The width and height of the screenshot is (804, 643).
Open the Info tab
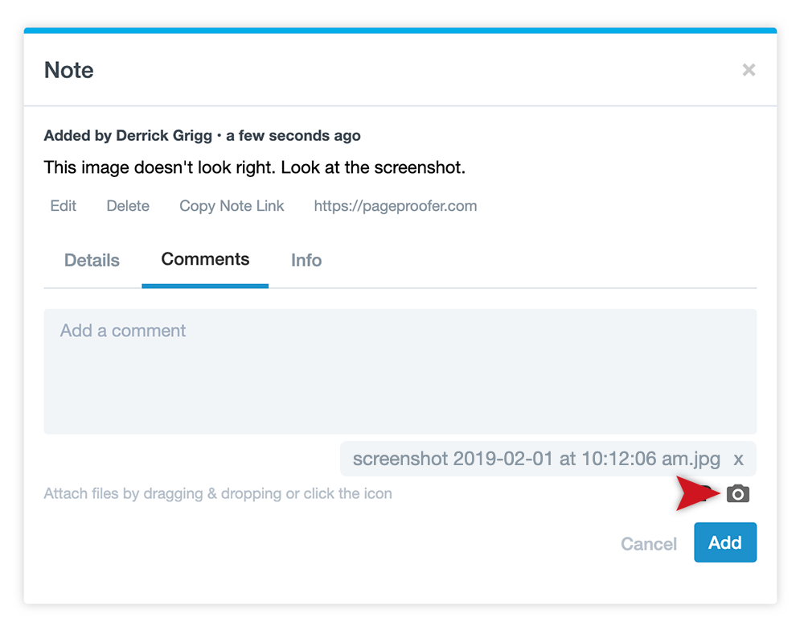coord(306,261)
